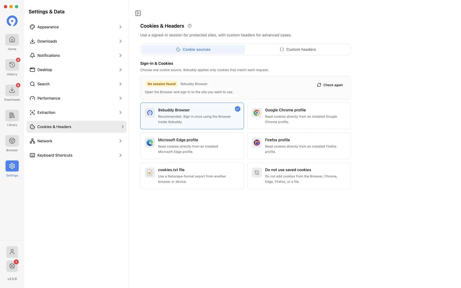Screen dimensions: 461x288
Task: Select Do not use saved cookies option
Action: pyautogui.click(x=299, y=176)
